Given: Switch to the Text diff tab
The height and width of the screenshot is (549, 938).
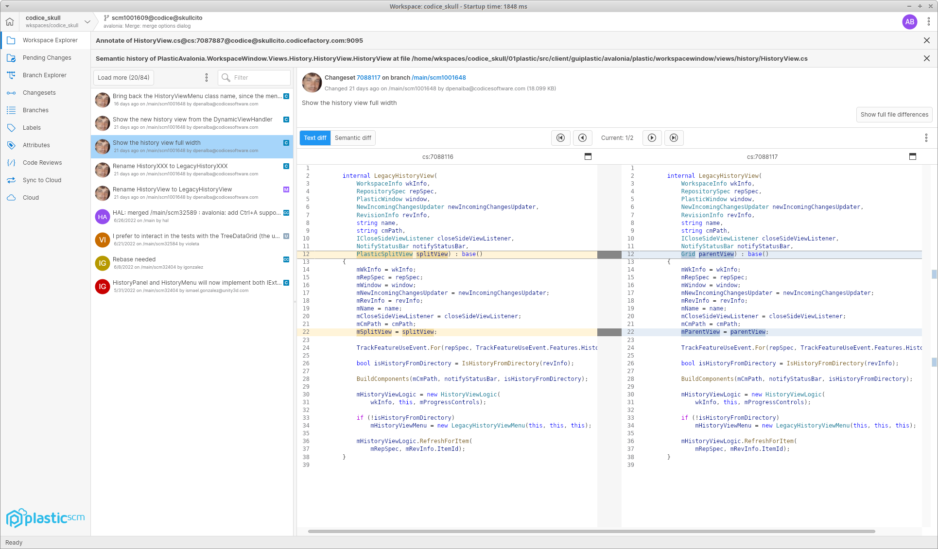Looking at the screenshot, I should (314, 137).
